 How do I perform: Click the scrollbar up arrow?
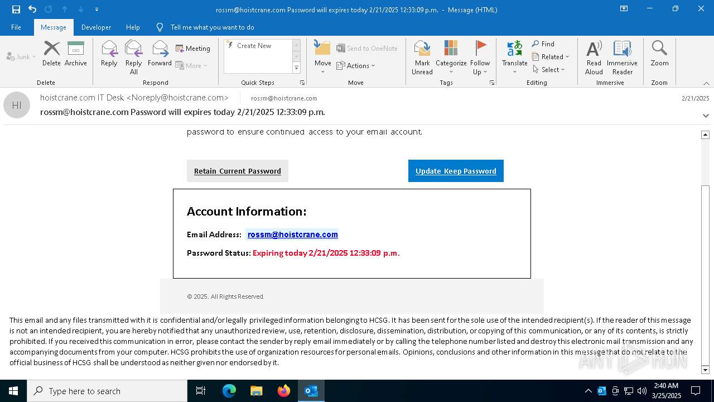(x=705, y=135)
